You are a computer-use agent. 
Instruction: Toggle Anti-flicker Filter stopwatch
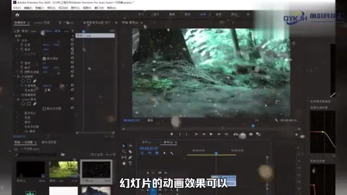[22, 72]
